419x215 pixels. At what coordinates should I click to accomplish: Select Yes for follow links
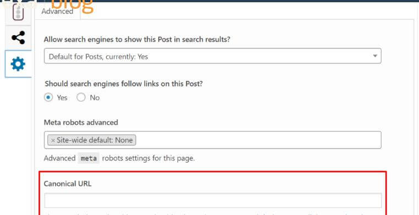pos(48,97)
